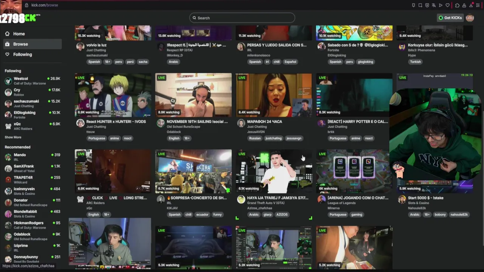The height and width of the screenshot is (272, 484).
Task: Open Cry channel avatar in Following
Action: (x=8, y=92)
